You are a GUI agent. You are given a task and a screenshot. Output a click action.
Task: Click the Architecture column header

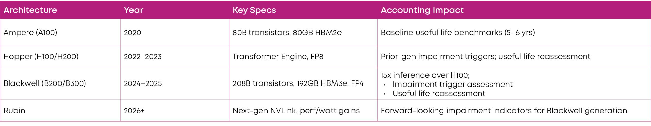(30, 10)
